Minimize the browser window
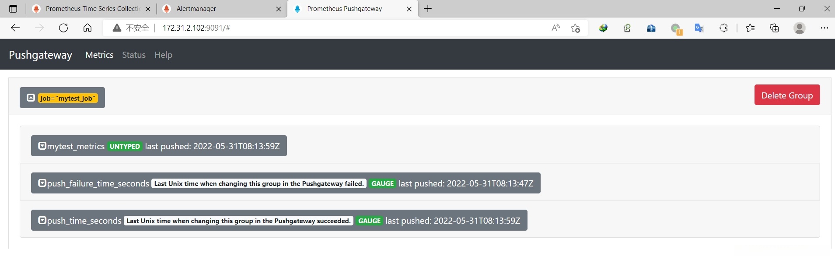Screen dimensions: 835x260 click(x=777, y=8)
